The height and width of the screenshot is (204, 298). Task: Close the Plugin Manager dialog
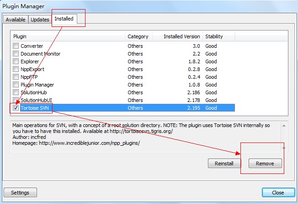coord(278,193)
